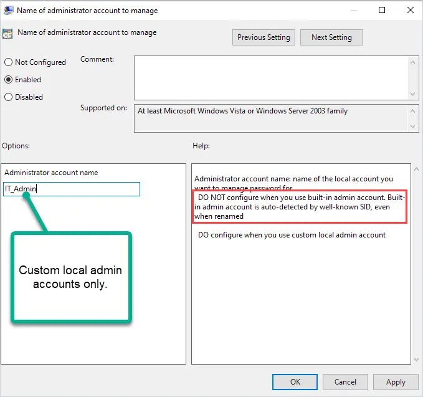The width and height of the screenshot is (423, 397).
Task: Maximize the policy dialog window
Action: coord(382,10)
